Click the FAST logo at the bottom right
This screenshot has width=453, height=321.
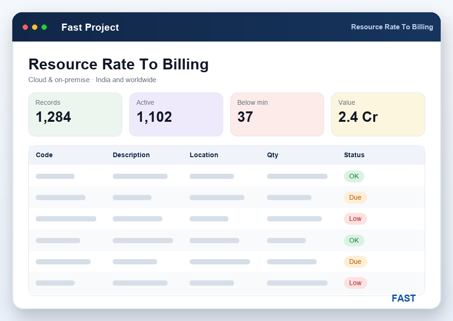point(403,298)
